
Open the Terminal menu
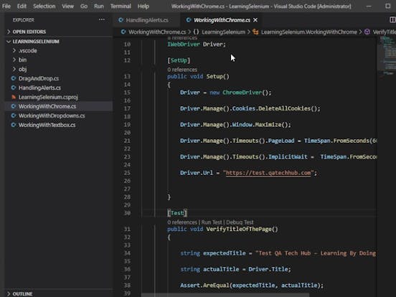(x=121, y=6)
